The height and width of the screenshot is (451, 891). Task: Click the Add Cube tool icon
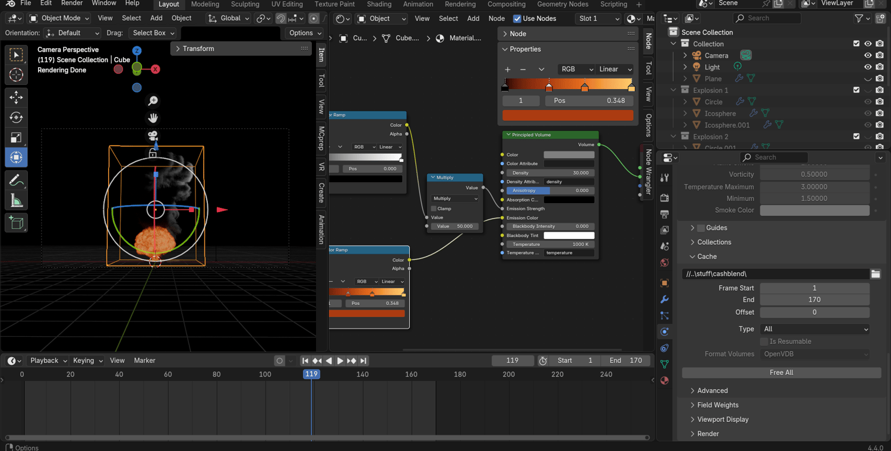[x=16, y=223]
